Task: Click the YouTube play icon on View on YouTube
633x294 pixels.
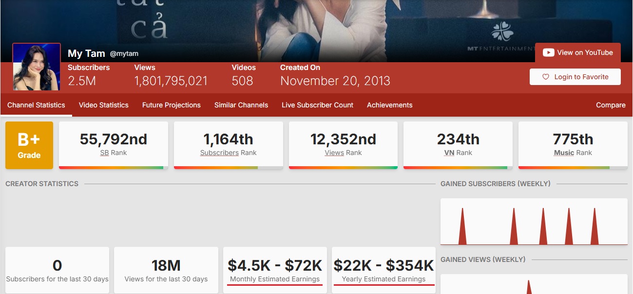Action: click(549, 52)
